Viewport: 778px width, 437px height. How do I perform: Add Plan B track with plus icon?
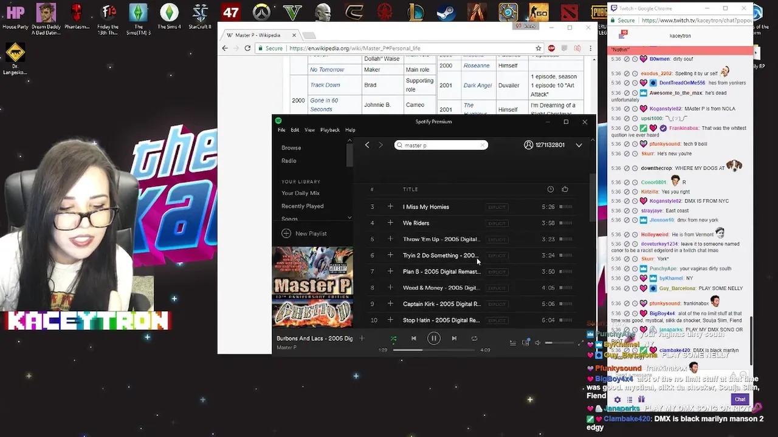[390, 271]
